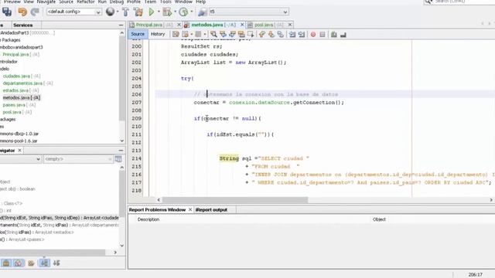Click the Navigator panel view icon beside empty combo

[x=118, y=159]
